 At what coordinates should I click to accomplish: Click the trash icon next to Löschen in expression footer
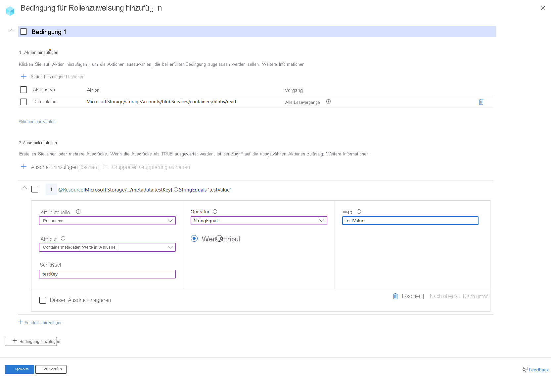coord(395,296)
